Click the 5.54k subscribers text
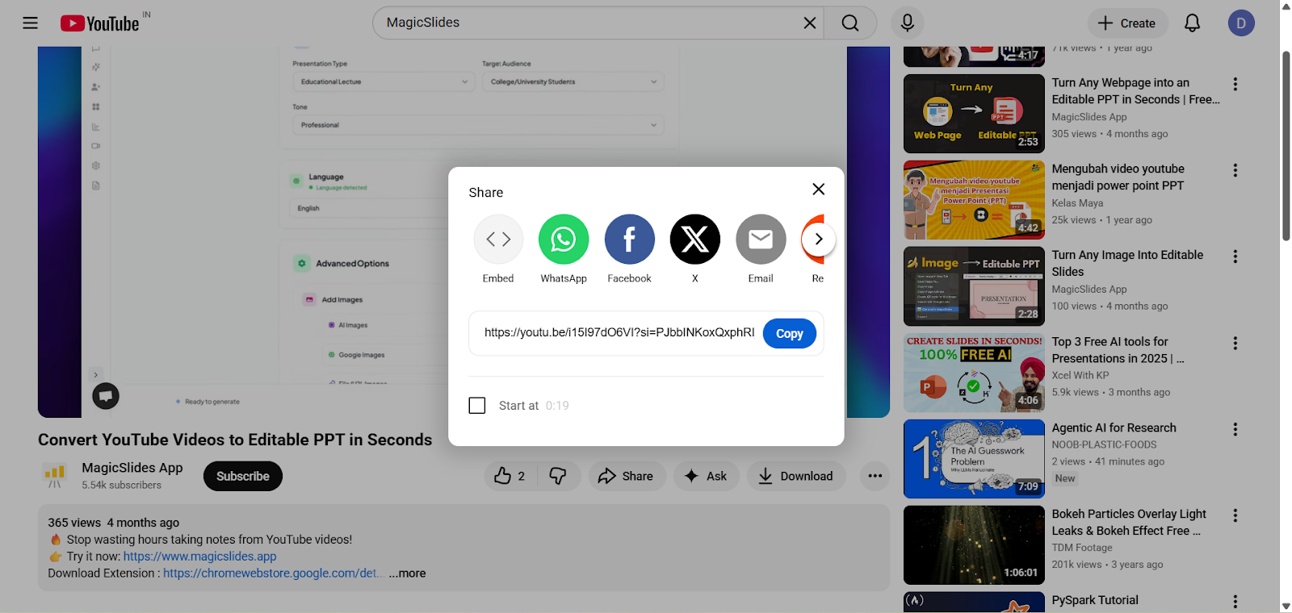Image resolution: width=1292 pixels, height=613 pixels. point(122,486)
